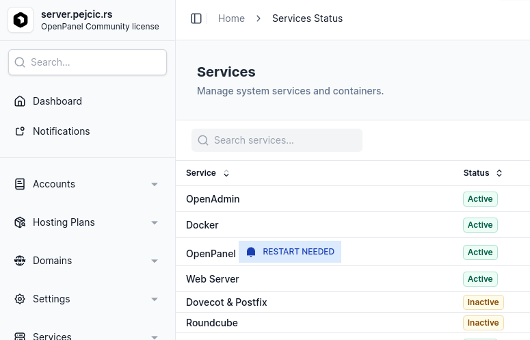Screen dimensions: 530x340
Task: Click the RESTART NEEDED badge for OpenPanel
Action: point(290,252)
